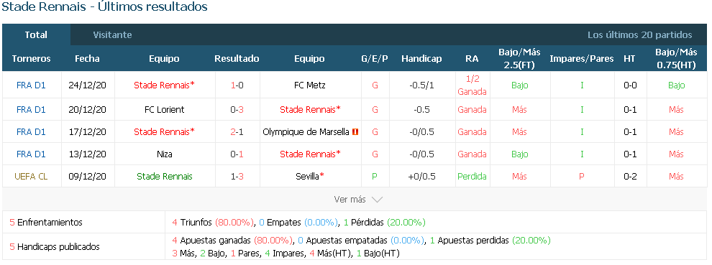Click FC Lorient team name

click(x=165, y=109)
